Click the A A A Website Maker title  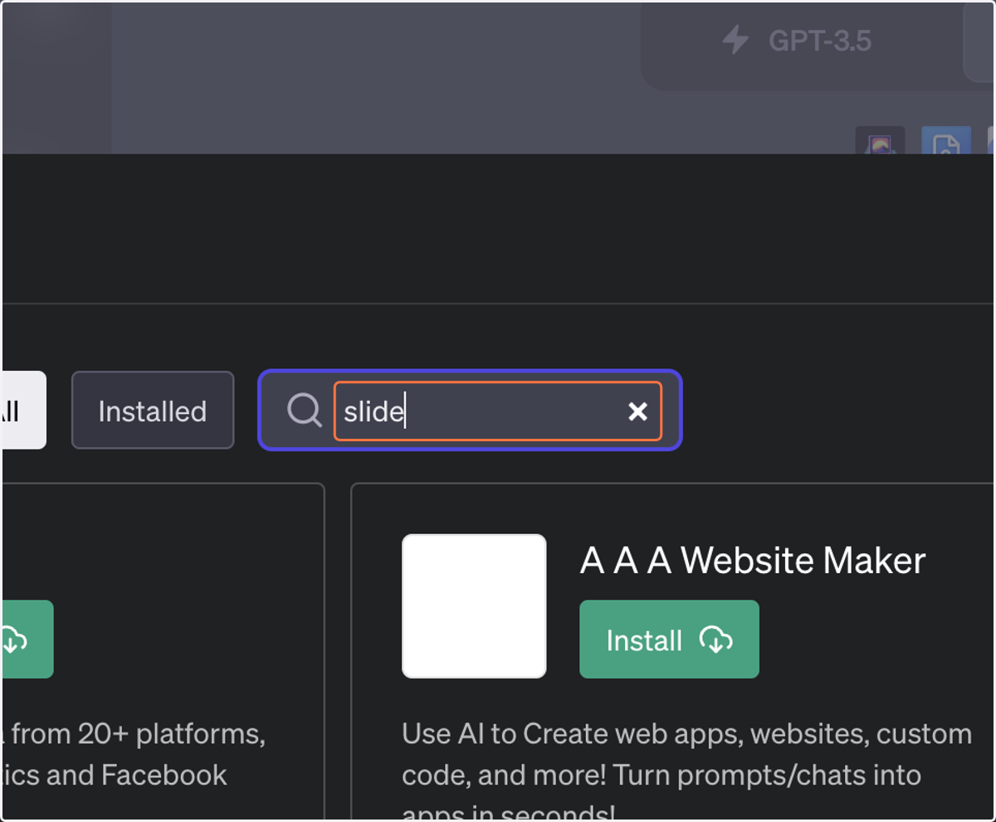[x=752, y=562]
